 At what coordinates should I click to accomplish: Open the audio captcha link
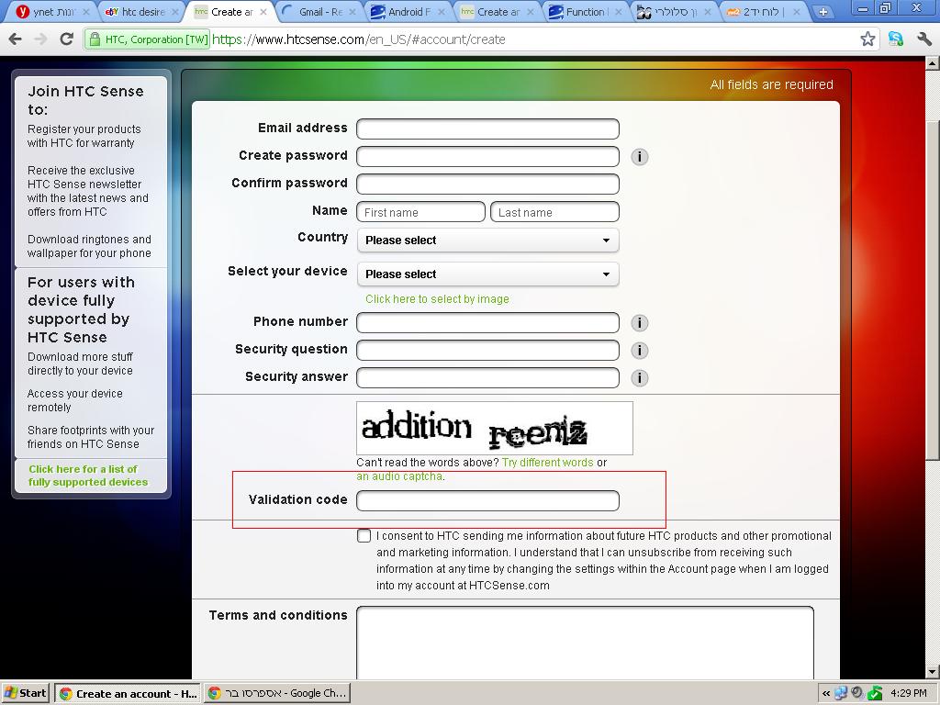(x=399, y=476)
